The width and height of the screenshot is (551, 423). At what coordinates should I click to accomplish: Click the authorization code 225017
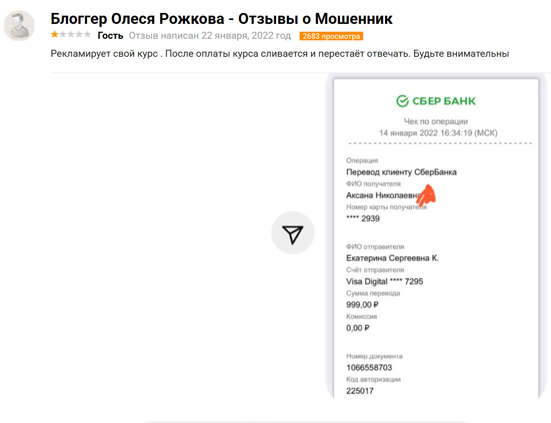360,391
